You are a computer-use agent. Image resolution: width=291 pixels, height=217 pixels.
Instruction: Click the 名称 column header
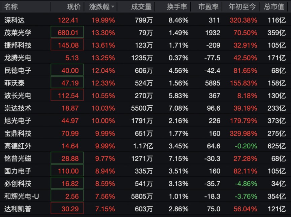coord(11,7)
